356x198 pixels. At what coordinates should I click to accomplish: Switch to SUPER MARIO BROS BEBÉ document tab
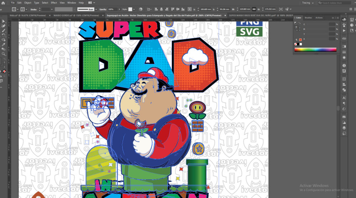[x=261, y=15]
